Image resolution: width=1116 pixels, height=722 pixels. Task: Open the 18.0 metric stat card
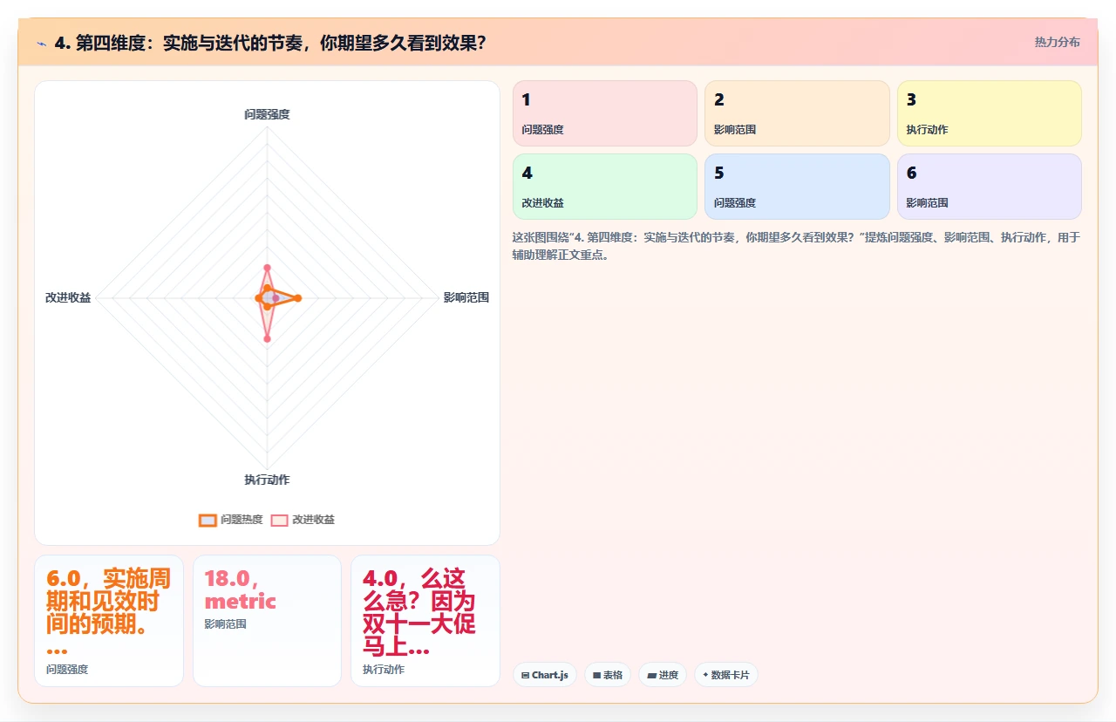click(x=267, y=621)
